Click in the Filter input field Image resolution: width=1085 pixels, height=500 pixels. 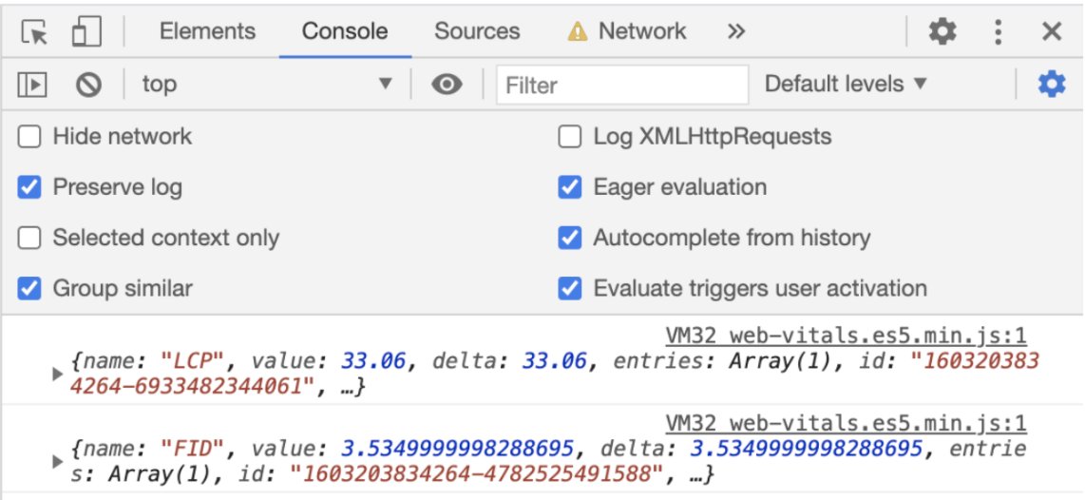click(x=622, y=85)
